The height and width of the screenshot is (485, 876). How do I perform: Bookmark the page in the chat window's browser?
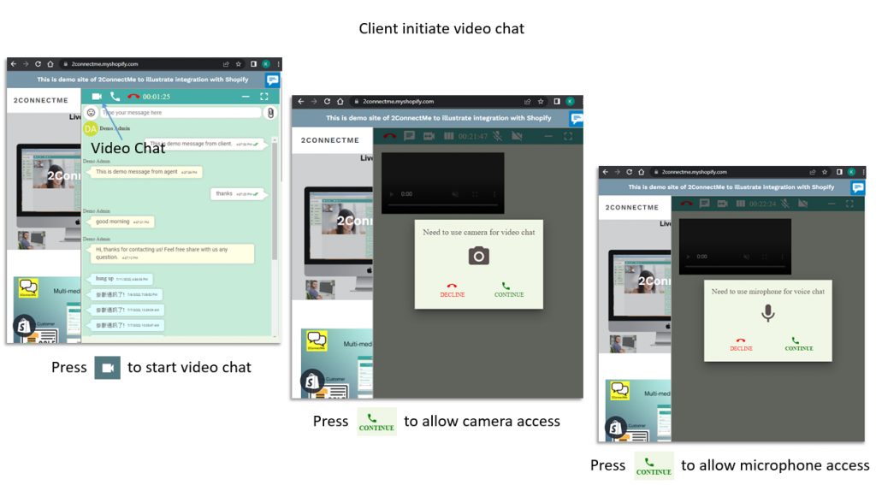(x=239, y=63)
